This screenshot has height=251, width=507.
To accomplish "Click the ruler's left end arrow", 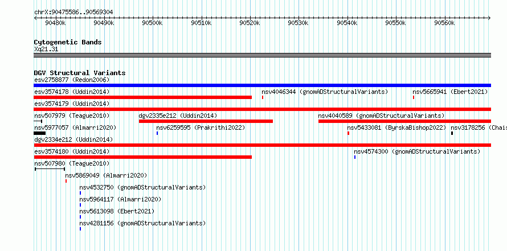I will pos(35,18).
